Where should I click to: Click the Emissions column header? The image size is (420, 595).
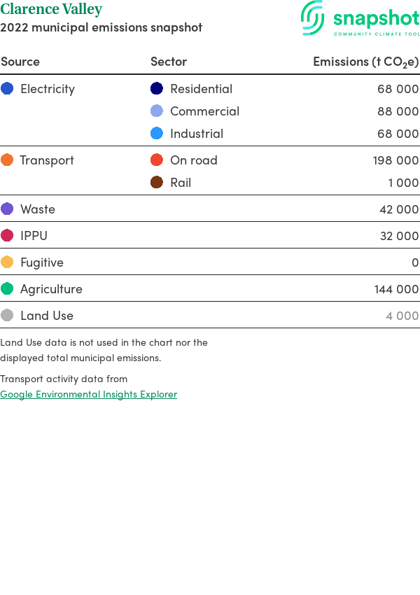[x=365, y=62]
